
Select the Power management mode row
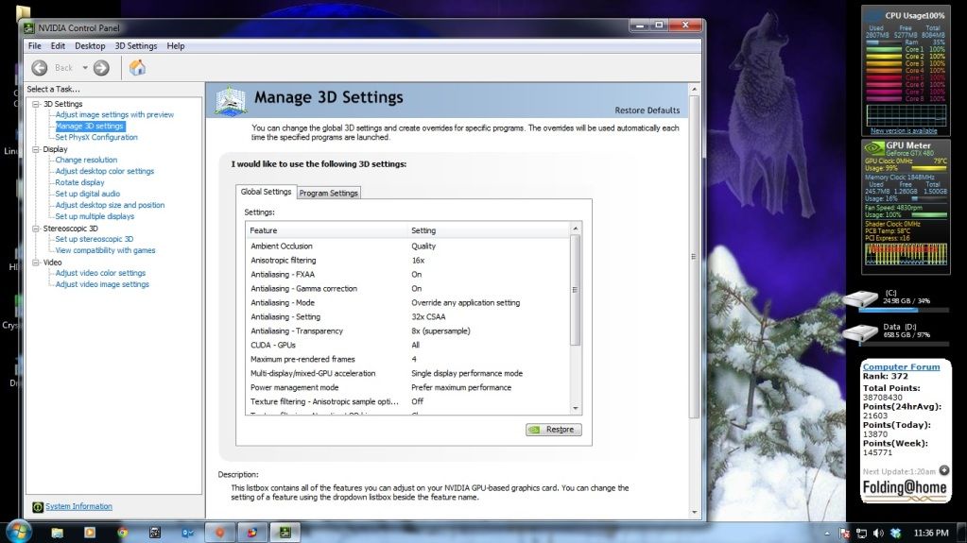(x=294, y=387)
